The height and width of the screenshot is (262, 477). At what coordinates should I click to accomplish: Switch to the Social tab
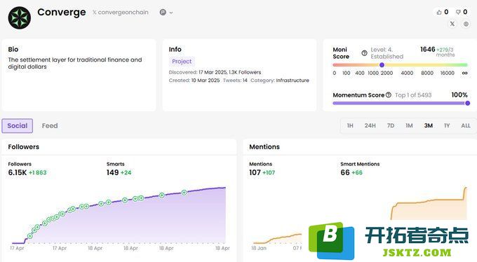coord(18,126)
